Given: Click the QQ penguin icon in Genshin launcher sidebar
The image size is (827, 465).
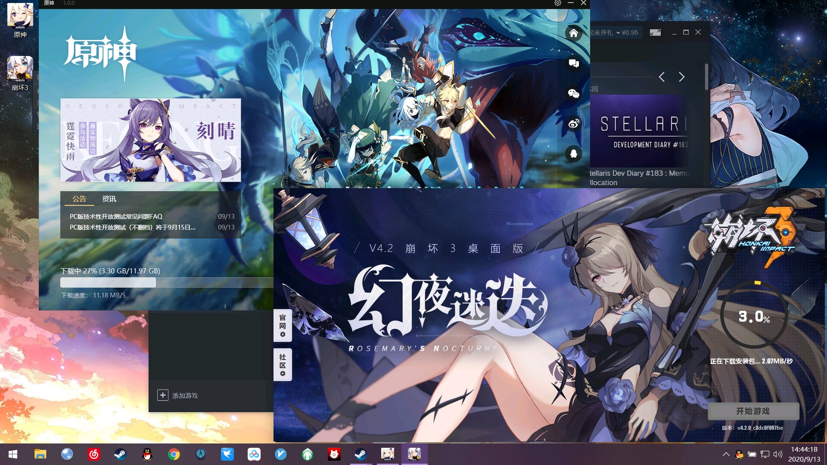Looking at the screenshot, I should [574, 154].
